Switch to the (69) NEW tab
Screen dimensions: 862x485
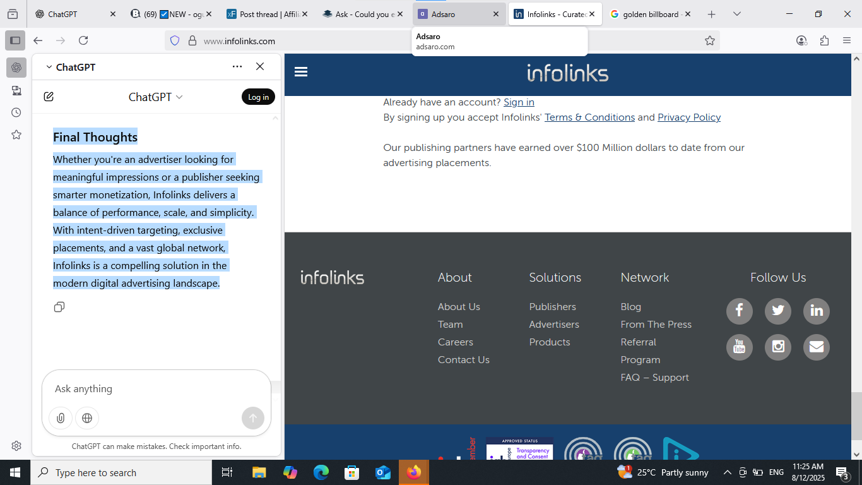pos(170,14)
